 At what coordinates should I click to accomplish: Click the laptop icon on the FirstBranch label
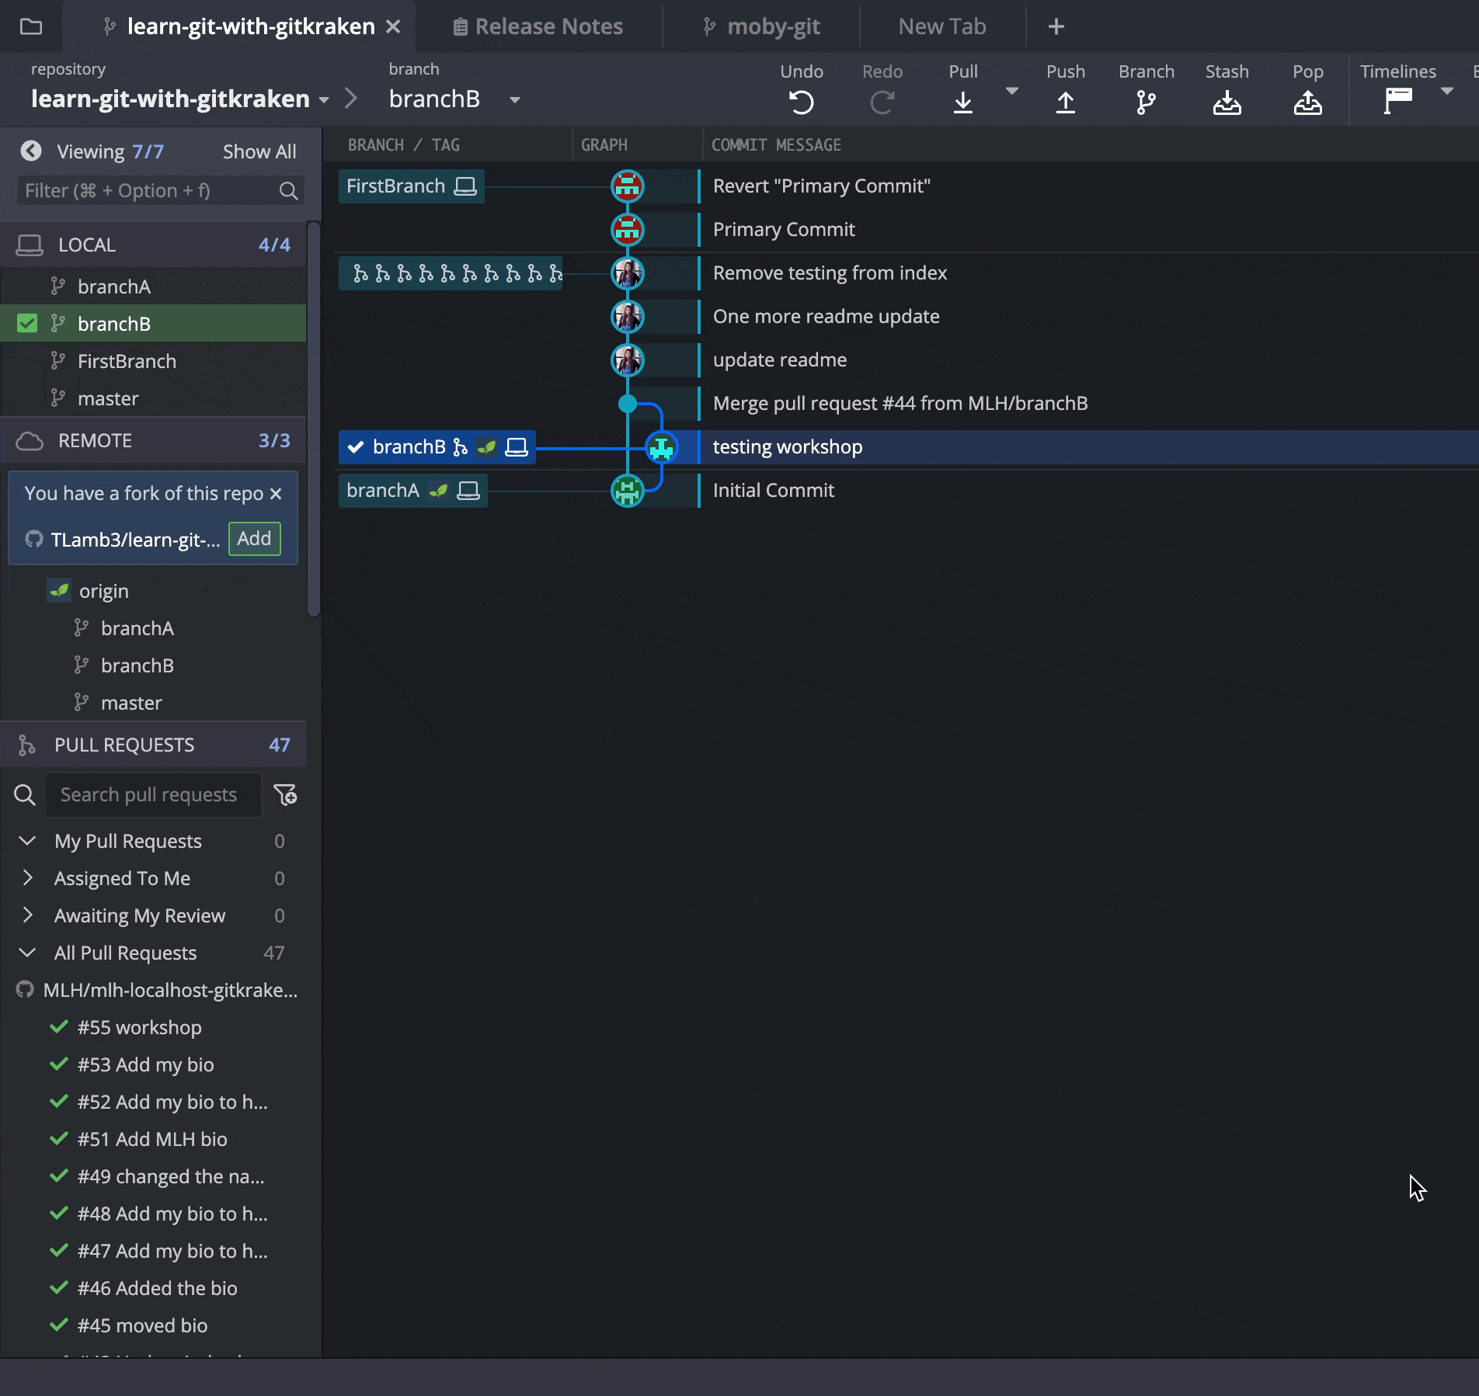click(465, 186)
